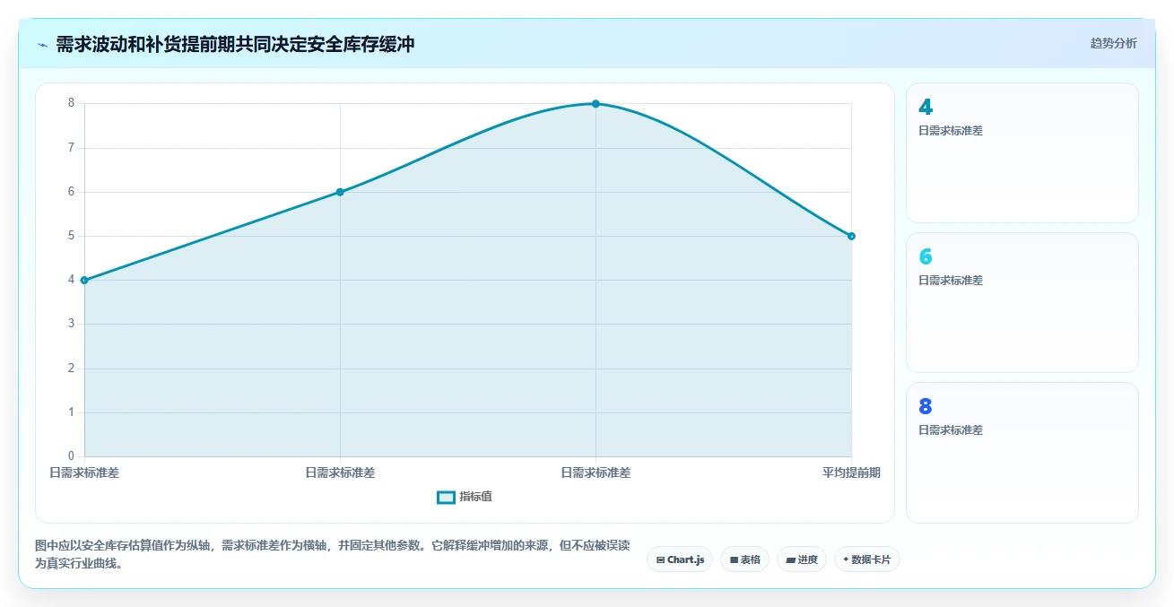1174x607 pixels.
Task: Click the 指标值 legend label
Action: (x=475, y=497)
